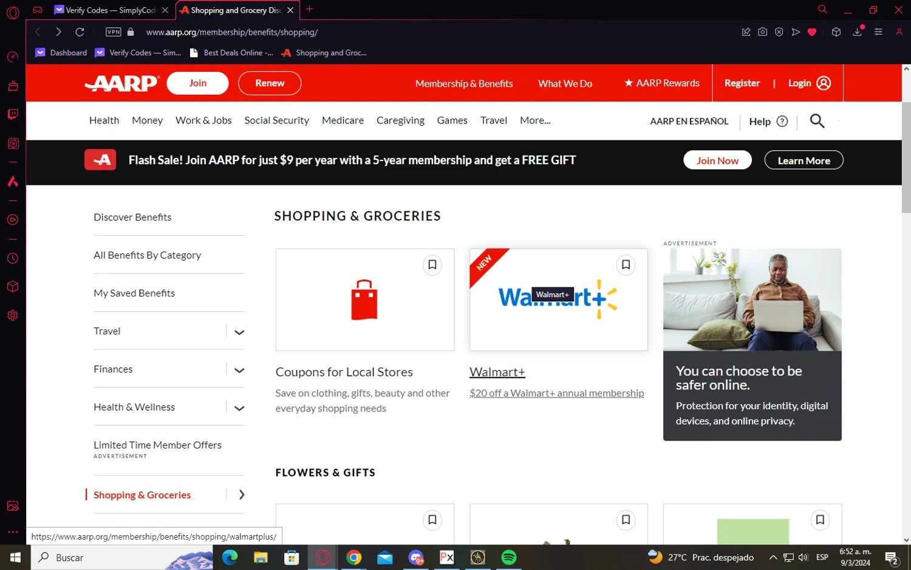Open Social Security section

(x=276, y=120)
